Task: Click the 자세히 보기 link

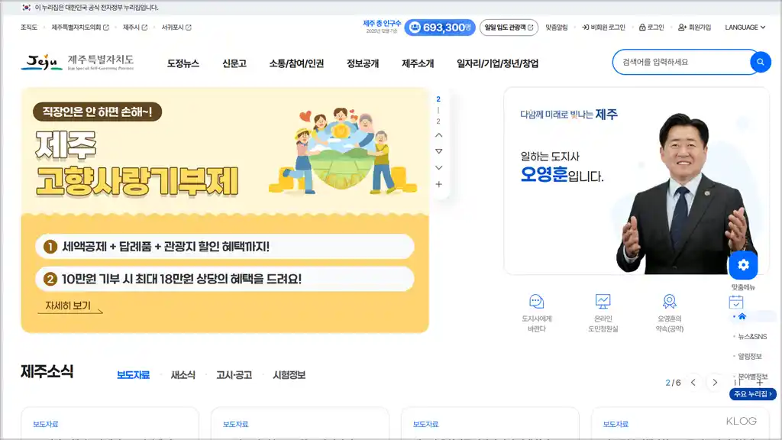Action: point(68,305)
